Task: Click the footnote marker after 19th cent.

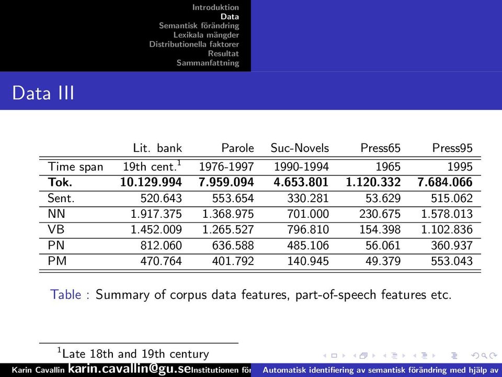Action: point(179,162)
